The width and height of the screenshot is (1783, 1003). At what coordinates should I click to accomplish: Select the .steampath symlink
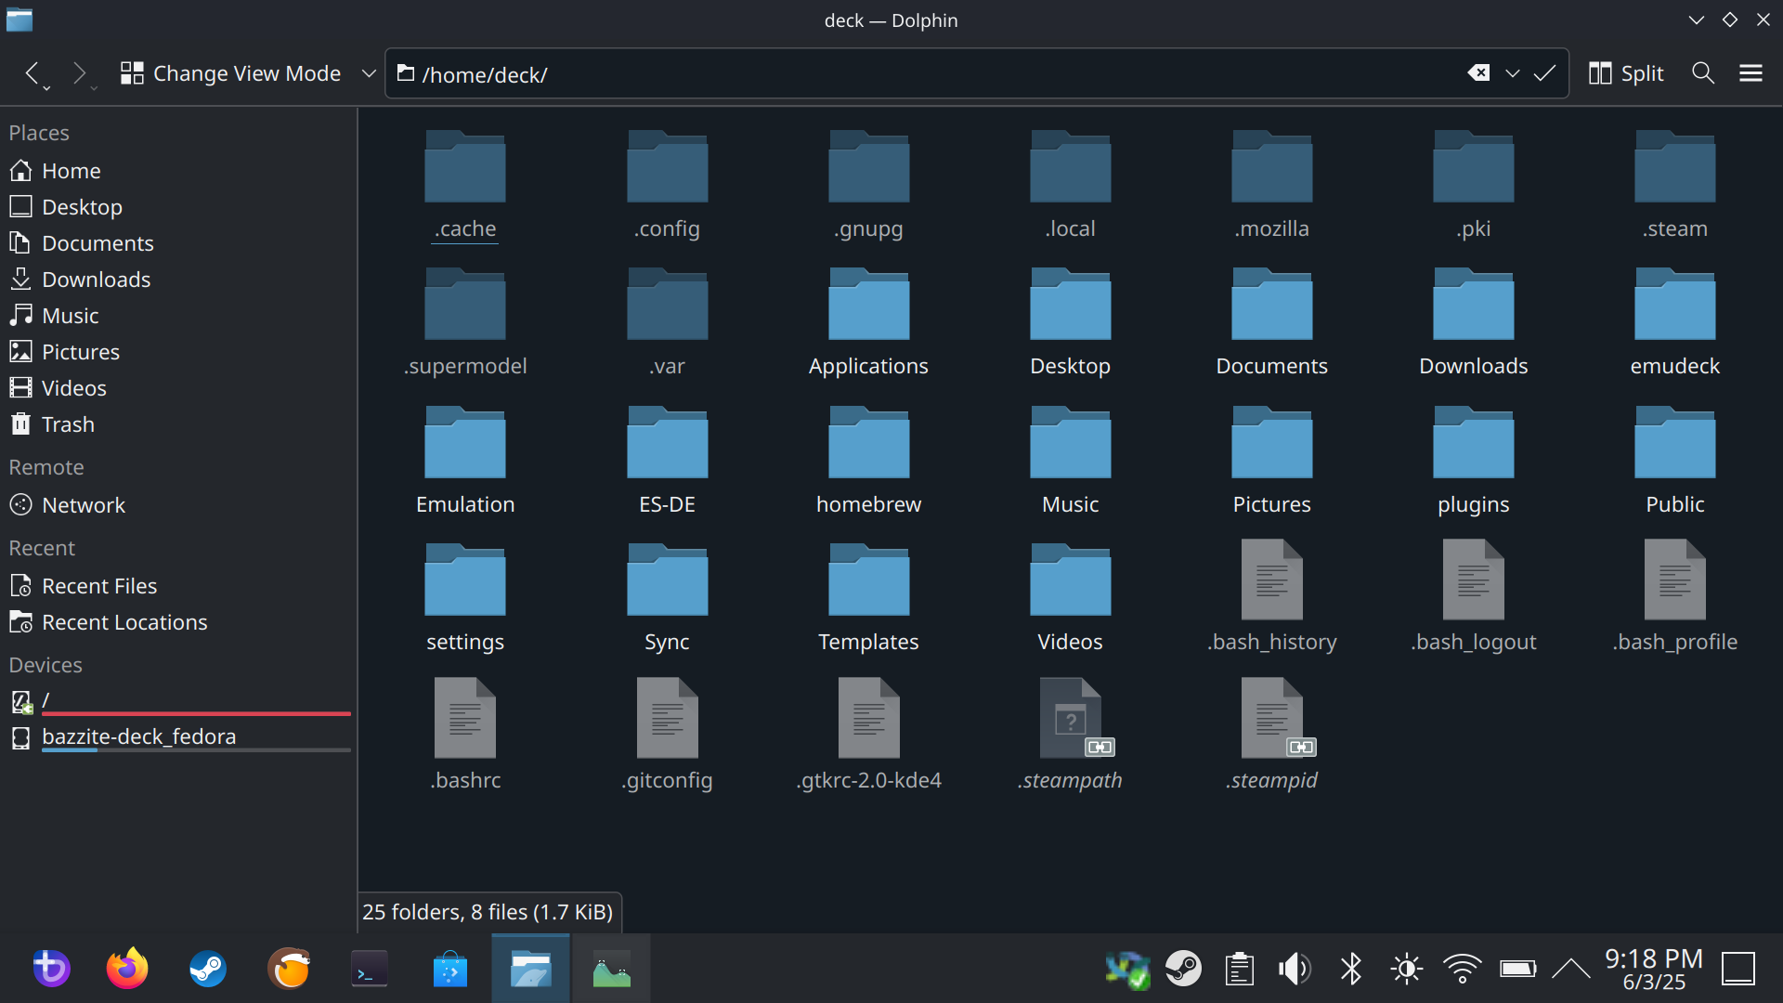coord(1070,736)
